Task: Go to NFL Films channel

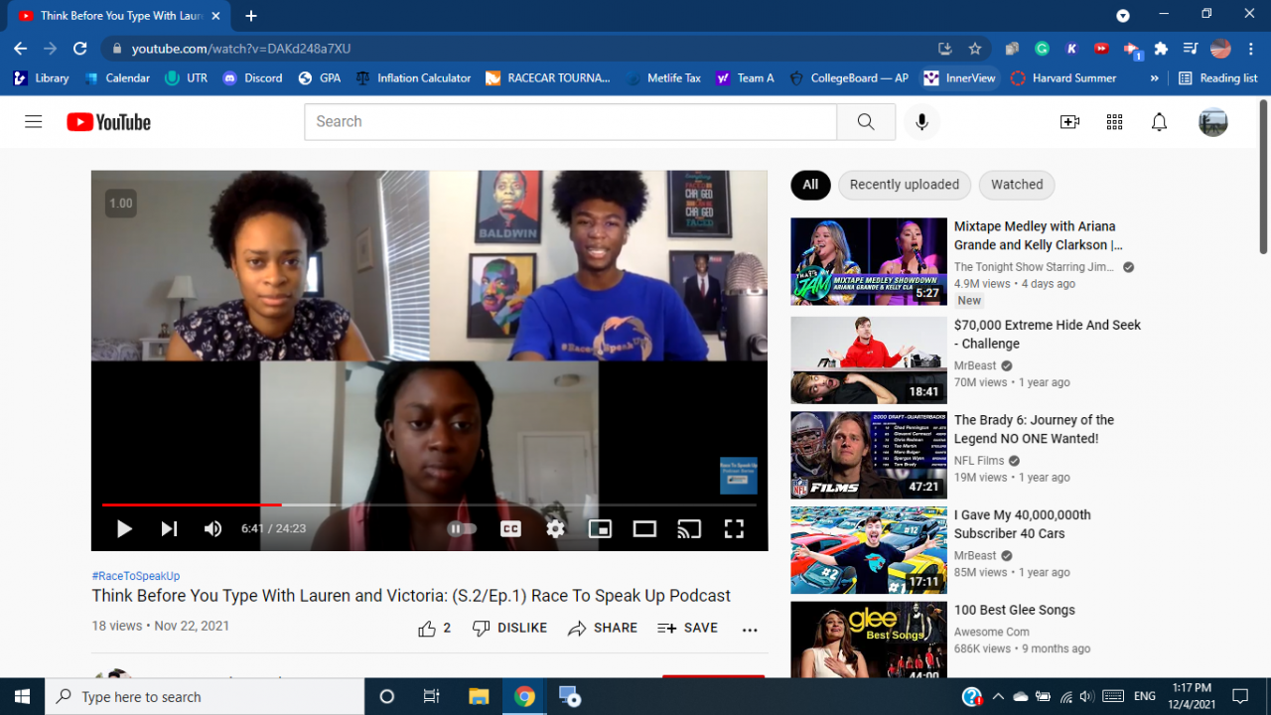Action: [x=979, y=461]
